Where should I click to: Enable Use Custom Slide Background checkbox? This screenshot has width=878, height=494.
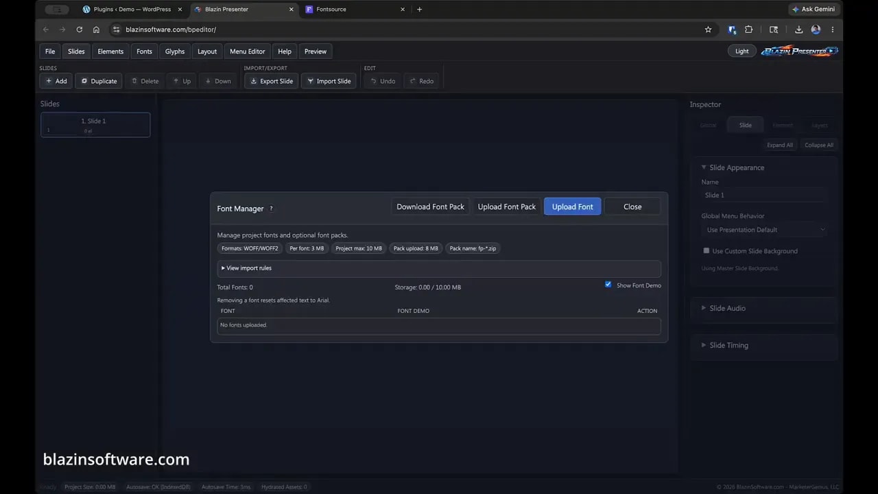707,251
